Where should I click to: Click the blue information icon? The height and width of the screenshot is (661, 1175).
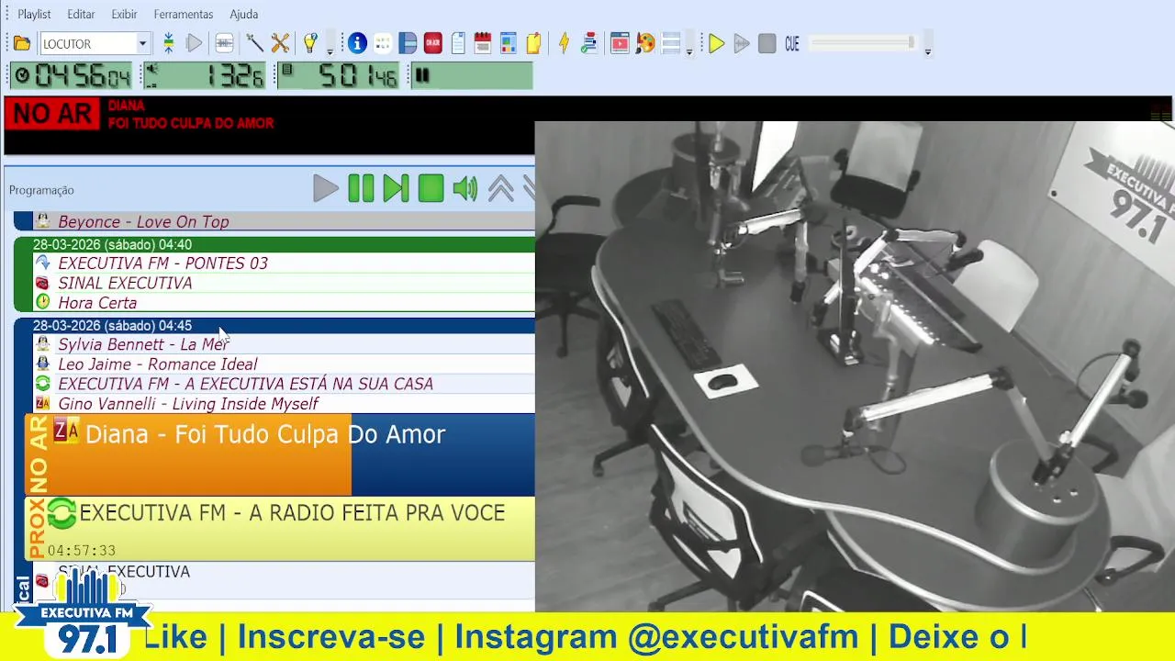357,43
